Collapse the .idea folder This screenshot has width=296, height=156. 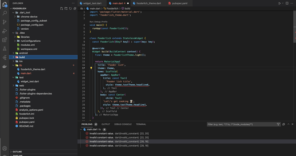[13, 33]
